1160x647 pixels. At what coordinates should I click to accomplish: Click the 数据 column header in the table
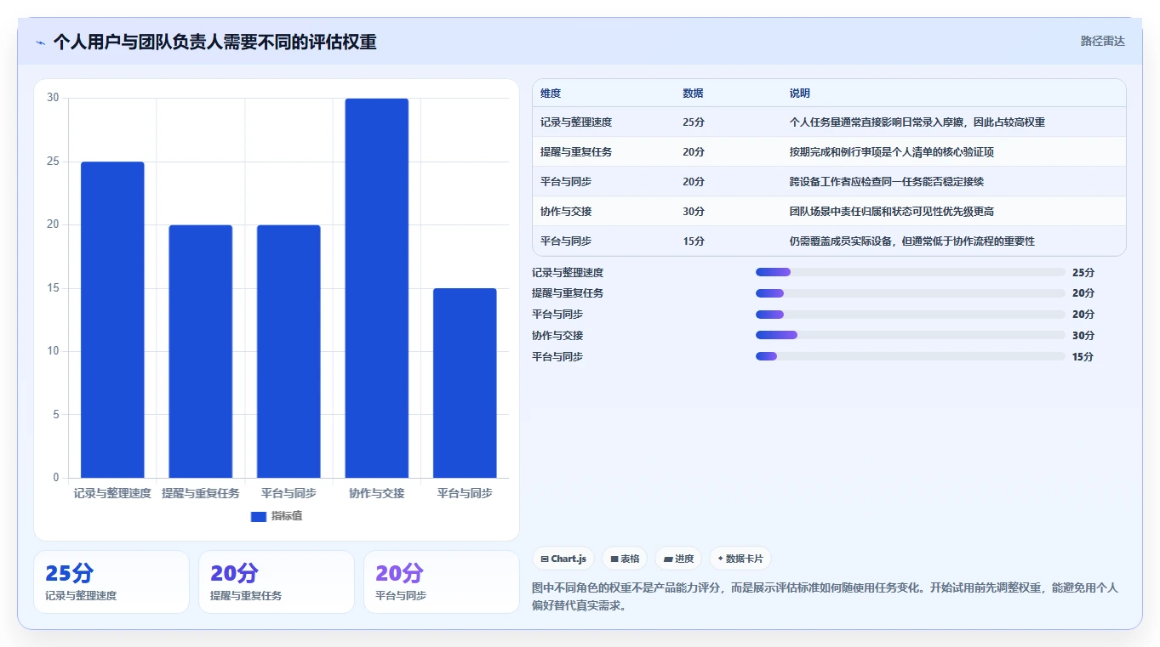pos(693,94)
